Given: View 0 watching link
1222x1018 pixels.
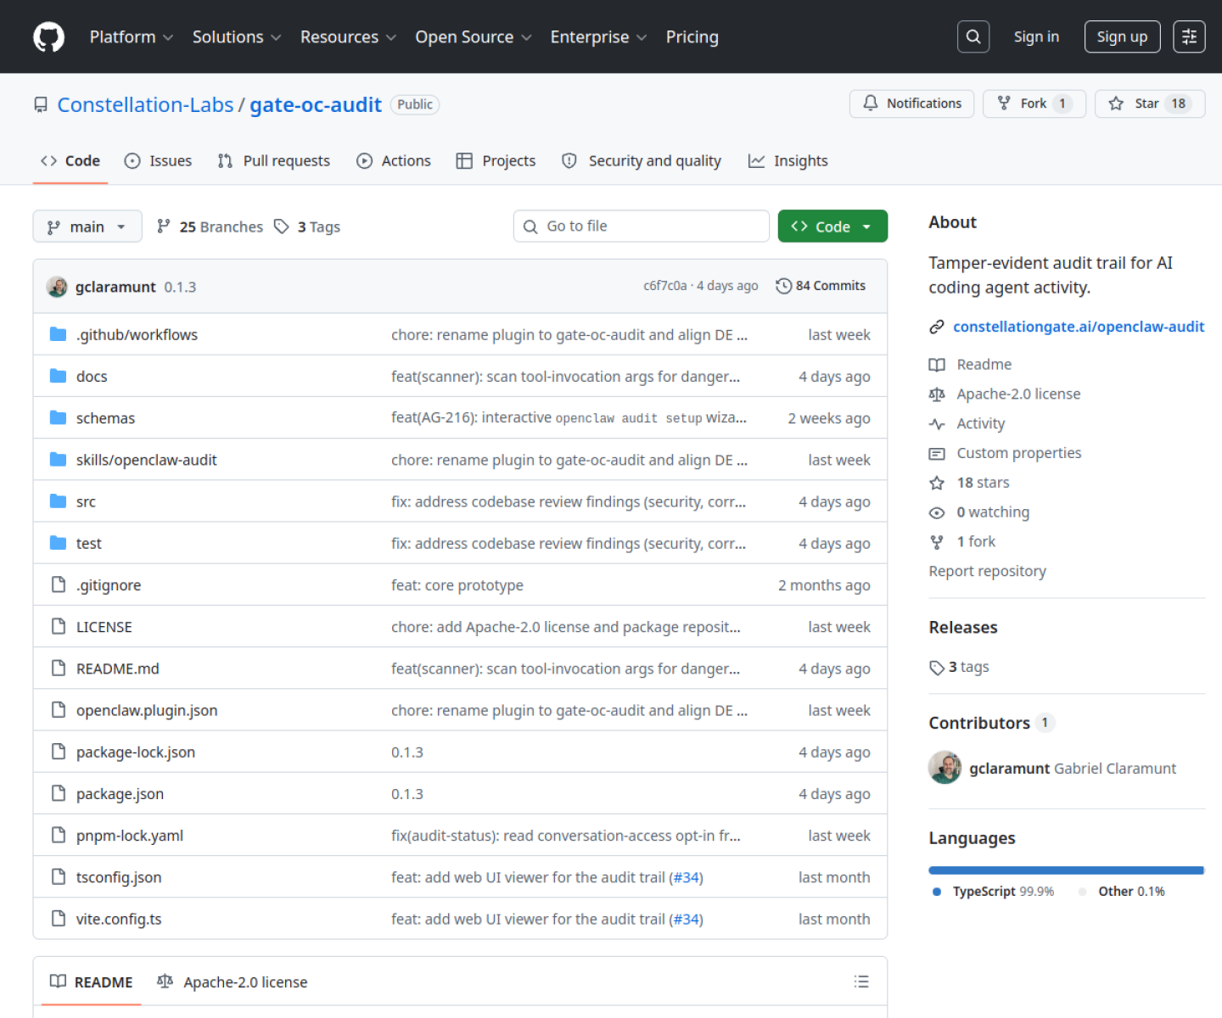Looking at the screenshot, I should (993, 512).
